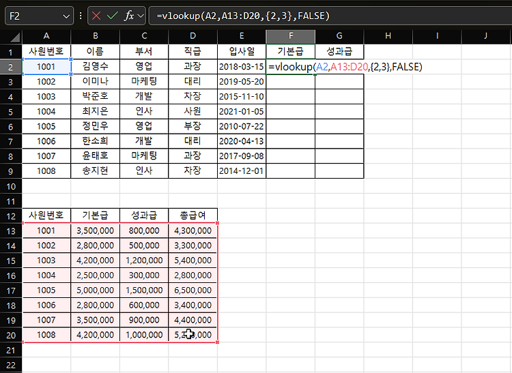Click the 기본급 header in row 12
Screen dimensions: 512x373
(x=95, y=215)
